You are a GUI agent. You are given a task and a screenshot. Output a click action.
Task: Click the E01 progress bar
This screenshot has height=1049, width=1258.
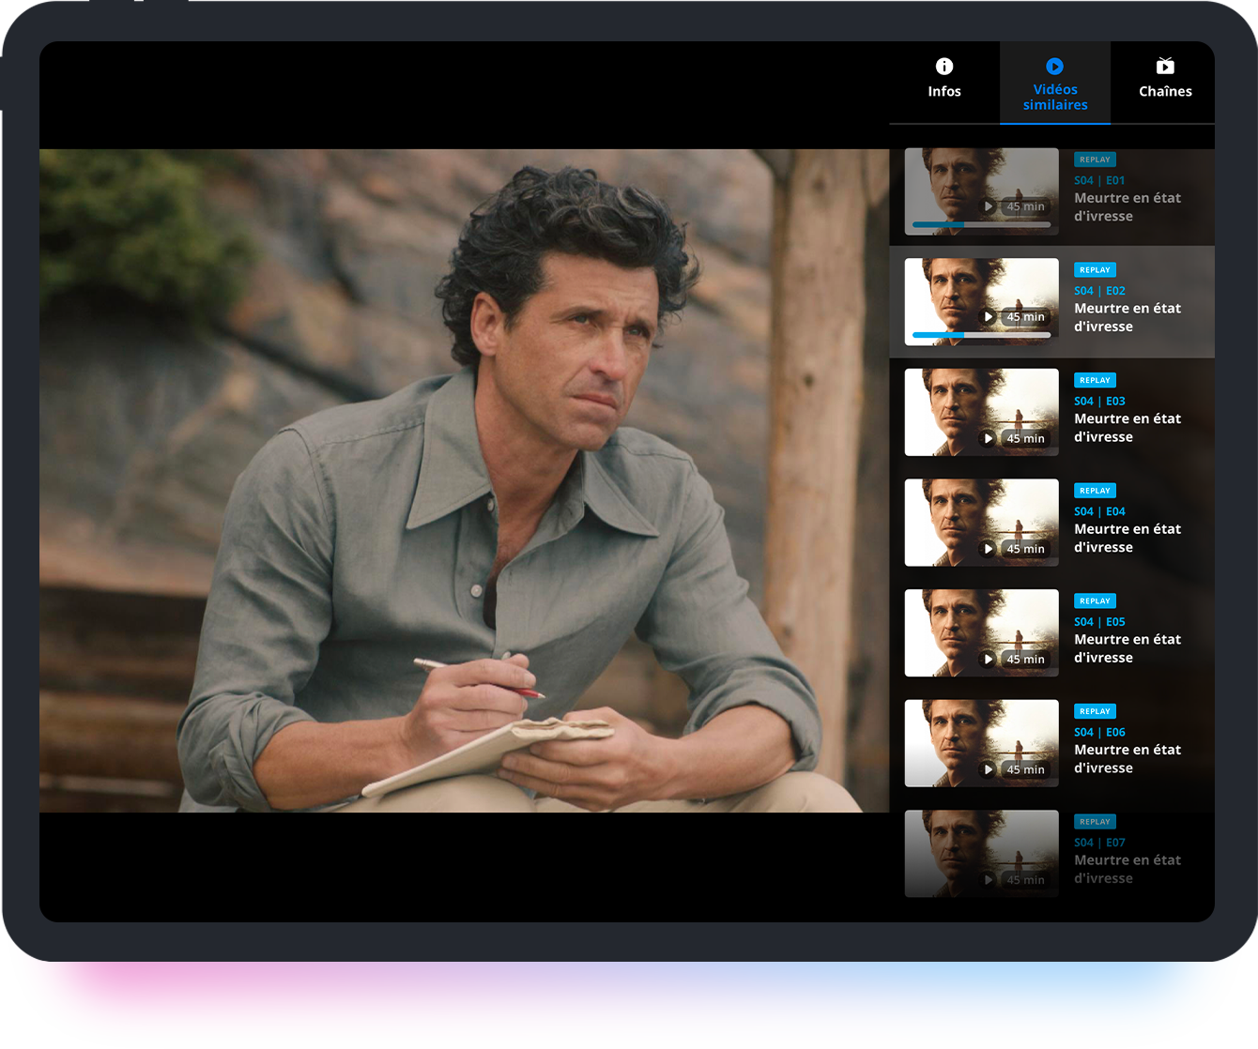pyautogui.click(x=982, y=225)
